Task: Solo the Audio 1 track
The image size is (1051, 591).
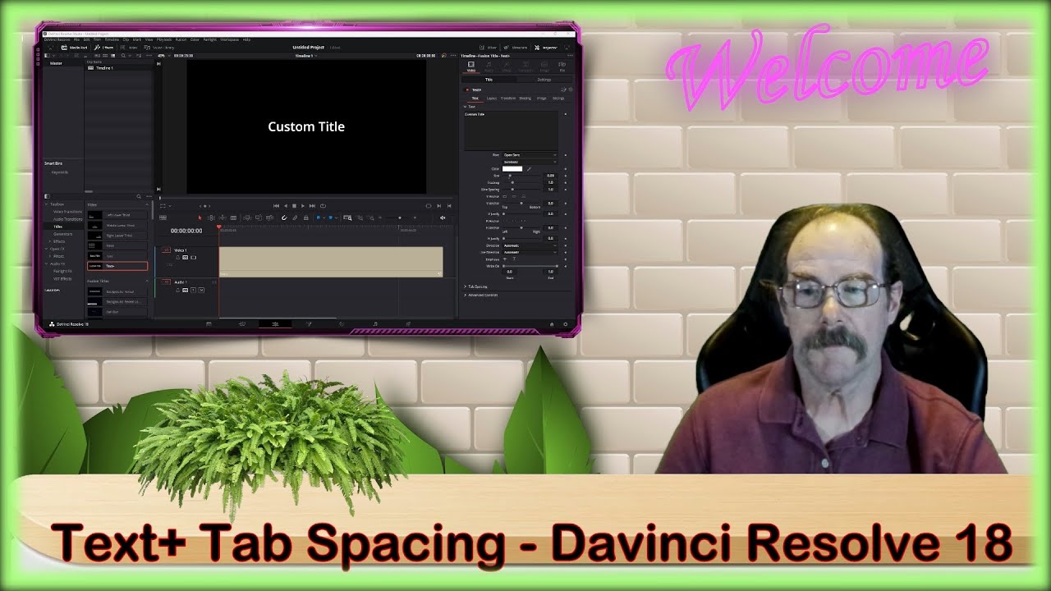Action: coord(194,290)
